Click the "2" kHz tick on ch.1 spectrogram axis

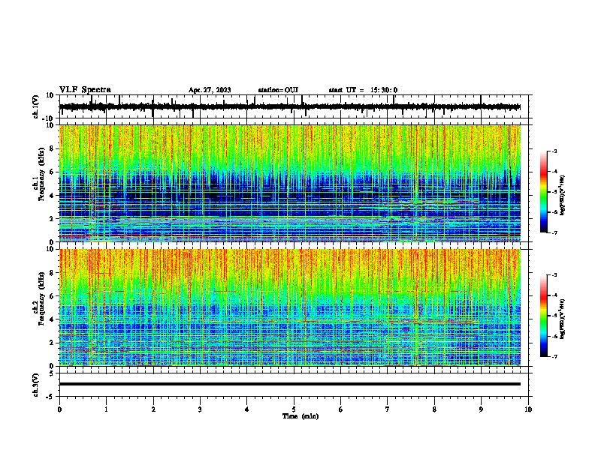tap(53, 219)
